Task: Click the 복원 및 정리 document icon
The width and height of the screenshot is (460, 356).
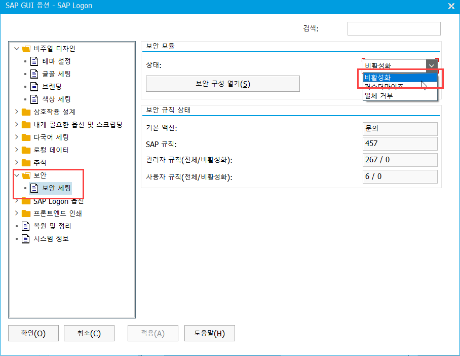Action: coord(26,226)
